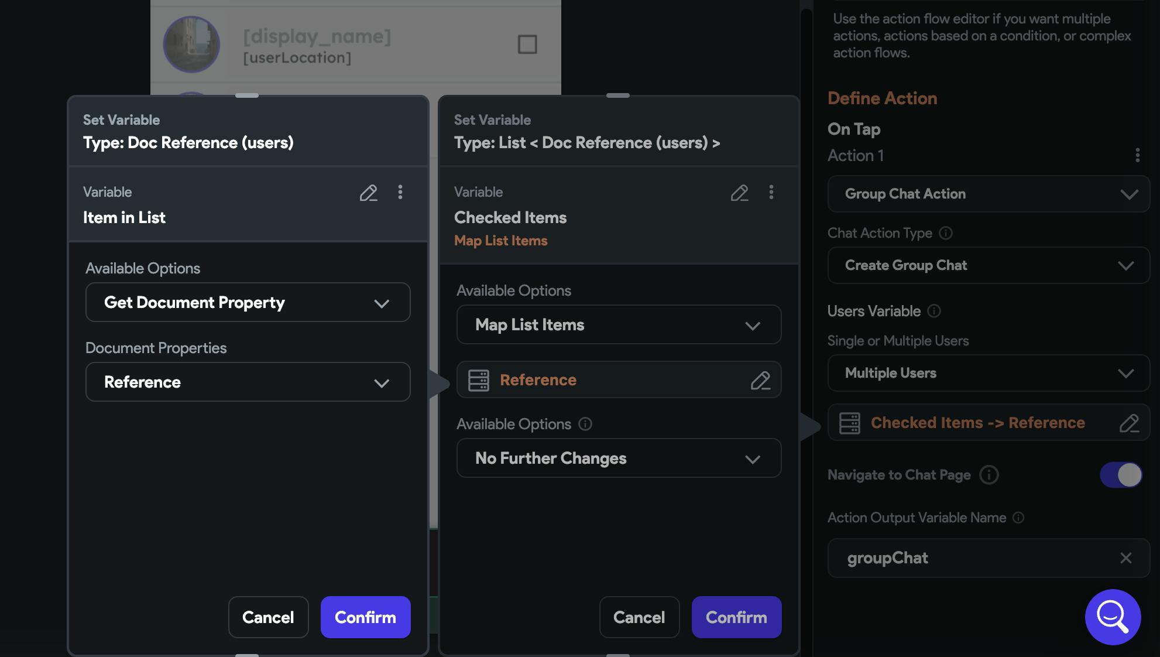Click the three-dot menu on Variable panel

(x=400, y=192)
